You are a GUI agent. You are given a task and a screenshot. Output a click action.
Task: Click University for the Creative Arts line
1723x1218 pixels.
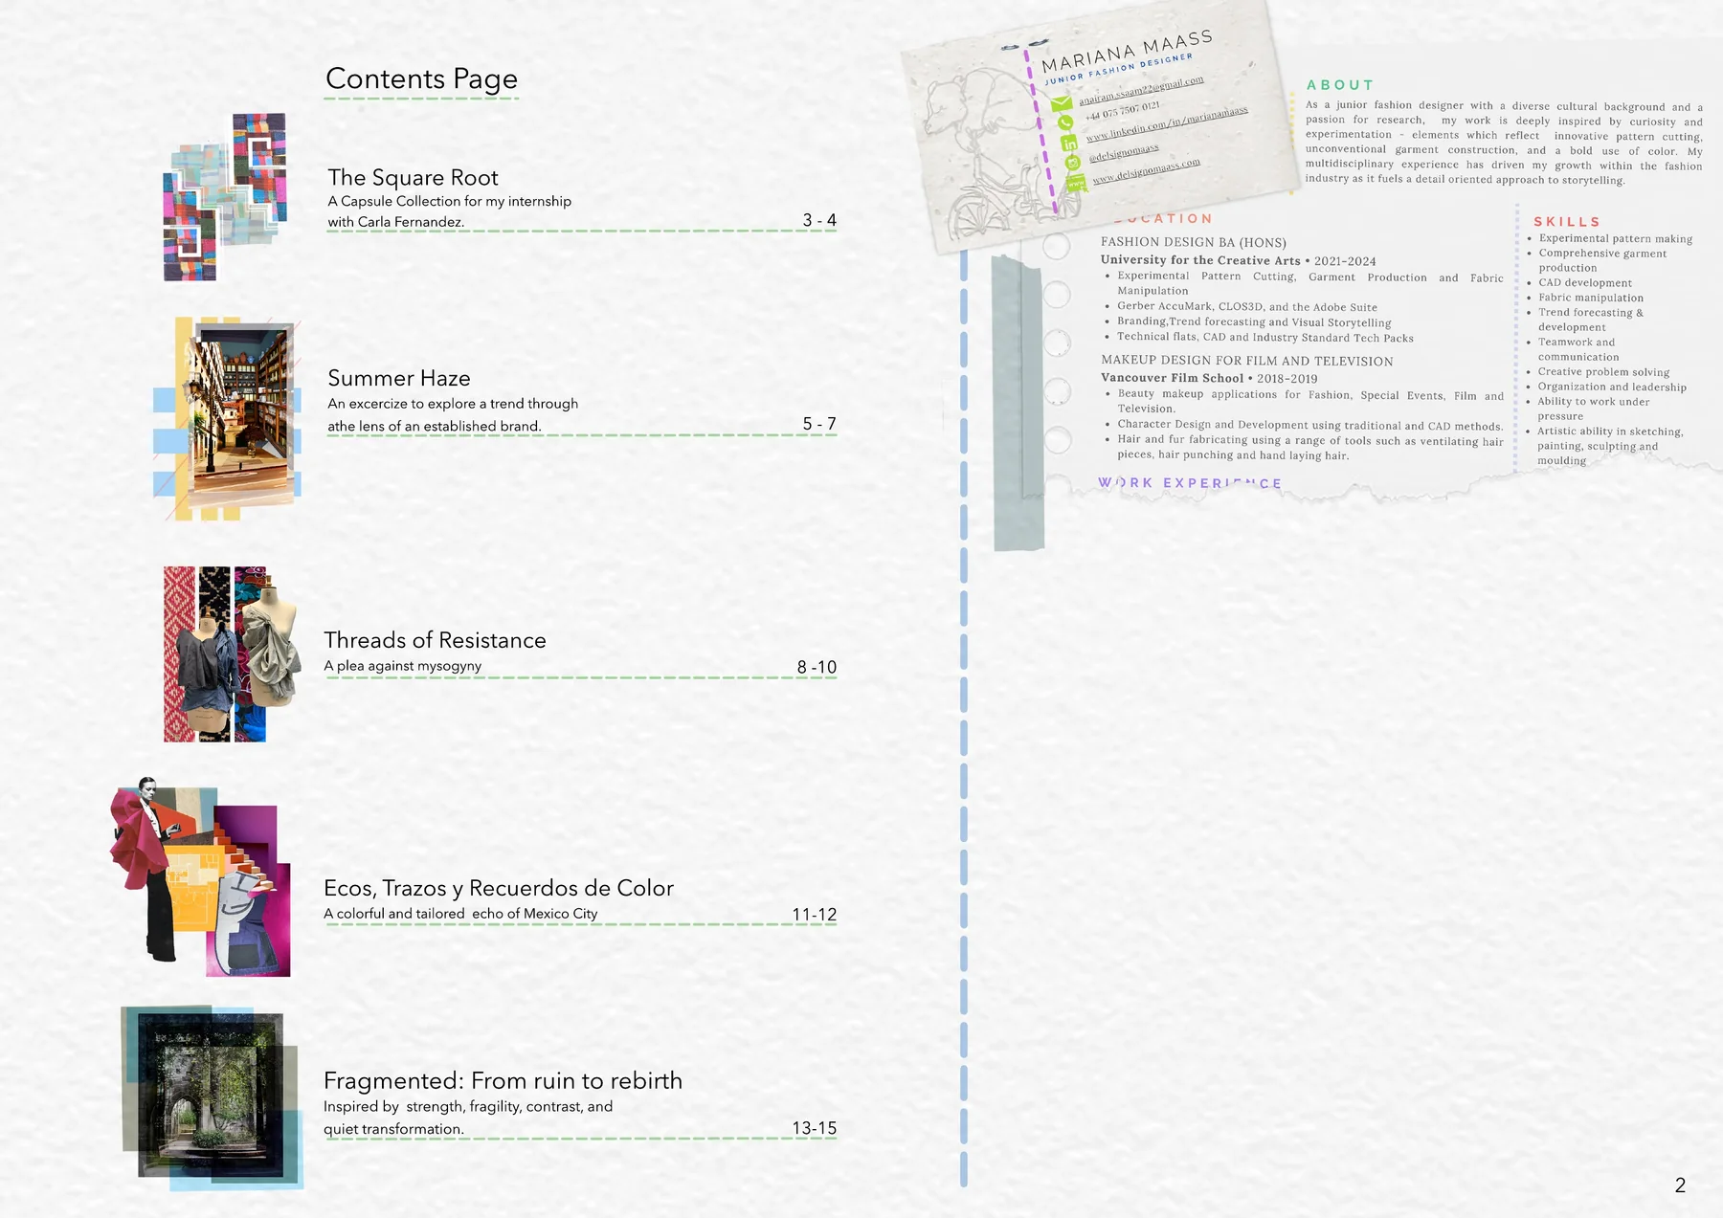pyautogui.click(x=1238, y=260)
